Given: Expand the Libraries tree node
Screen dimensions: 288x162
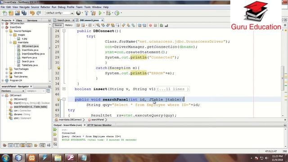Looking at the screenshot, I should click(x=7, y=73).
